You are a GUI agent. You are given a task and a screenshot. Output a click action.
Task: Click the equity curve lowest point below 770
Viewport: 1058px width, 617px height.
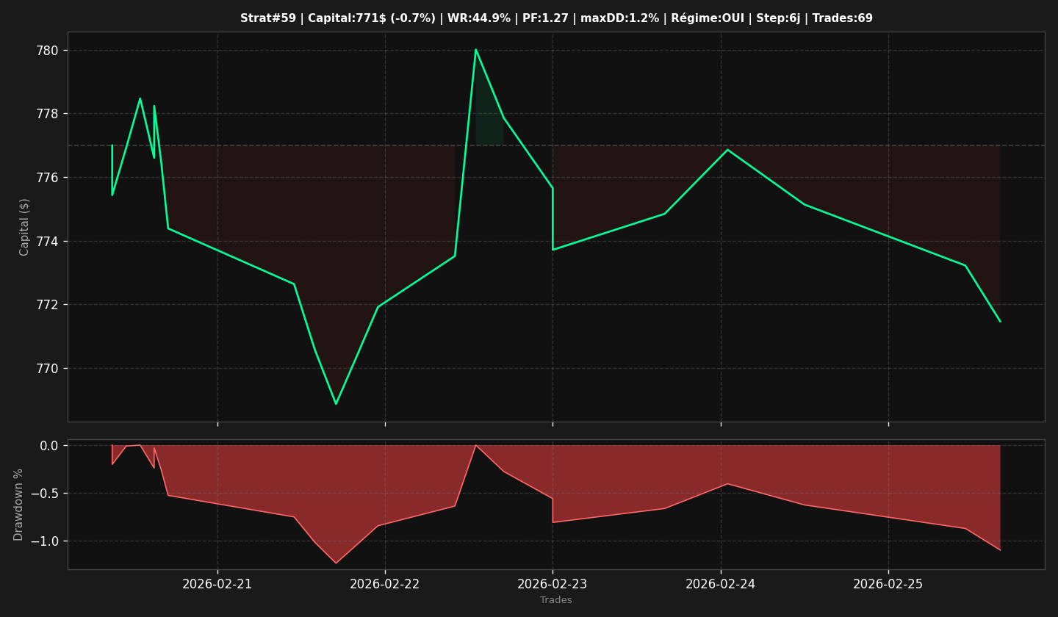(x=336, y=403)
